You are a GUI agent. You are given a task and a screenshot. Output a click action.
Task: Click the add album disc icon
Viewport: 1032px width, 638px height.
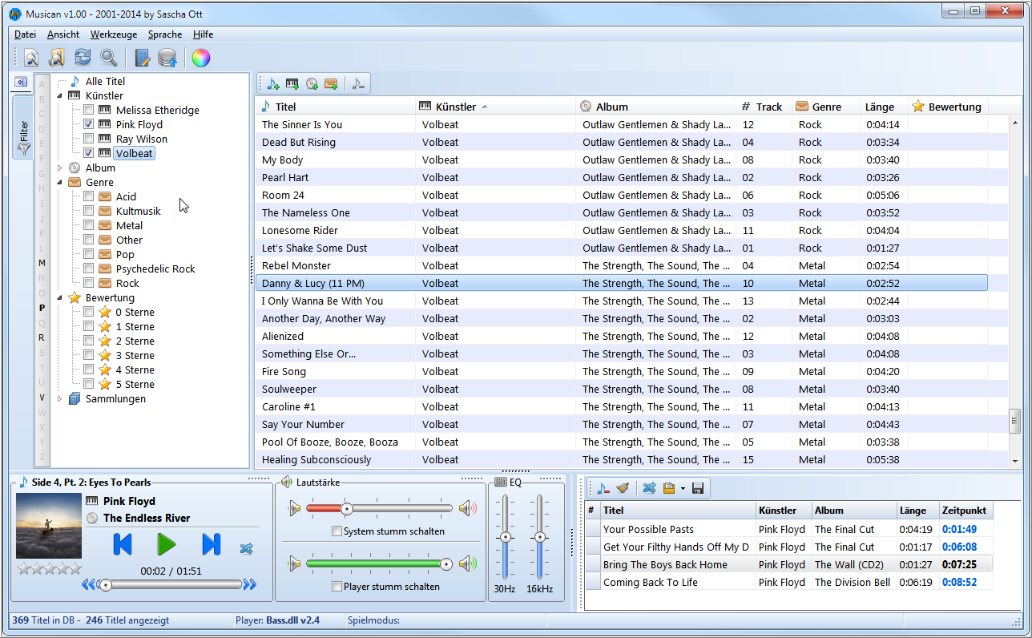(312, 83)
